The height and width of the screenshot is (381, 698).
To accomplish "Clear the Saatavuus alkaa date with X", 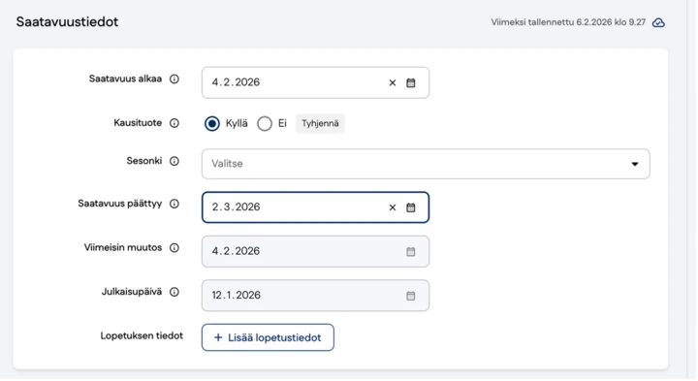I will click(393, 82).
